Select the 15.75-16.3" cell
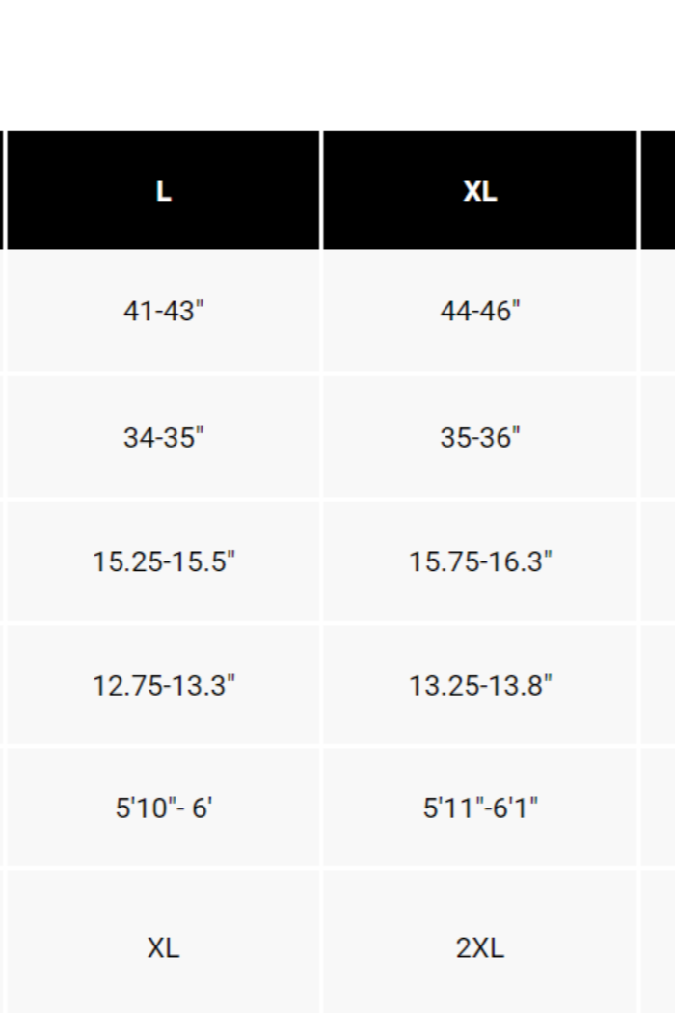Viewport: 675px width, 1013px height. coord(479,561)
